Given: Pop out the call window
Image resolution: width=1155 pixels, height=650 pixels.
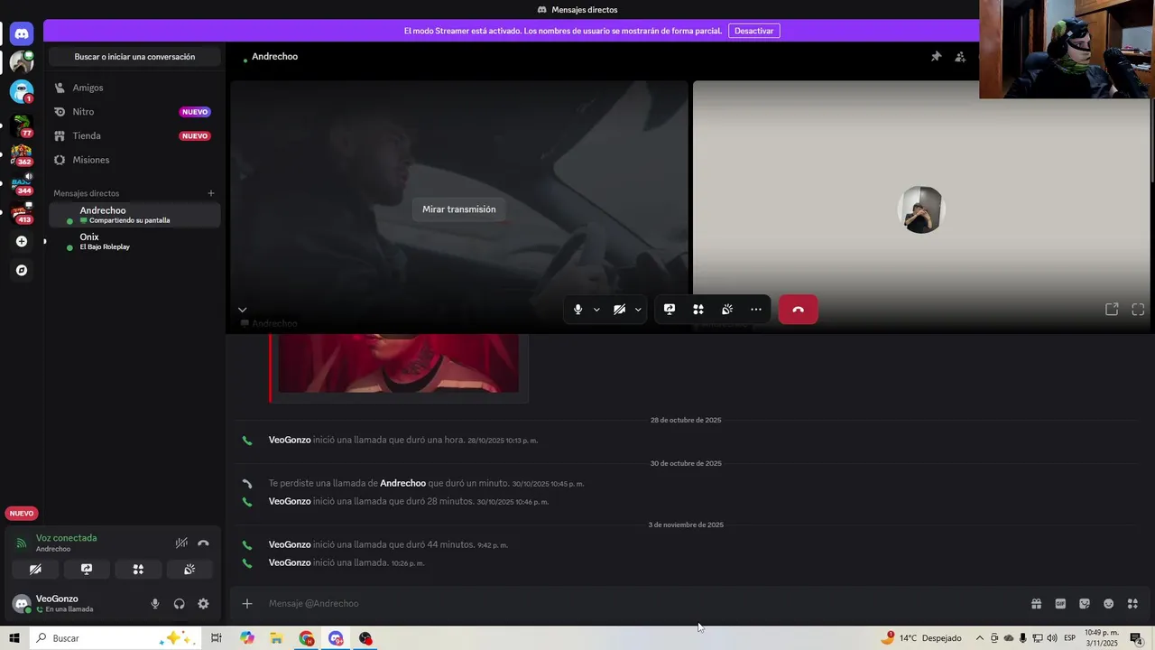Looking at the screenshot, I should coord(1112,309).
